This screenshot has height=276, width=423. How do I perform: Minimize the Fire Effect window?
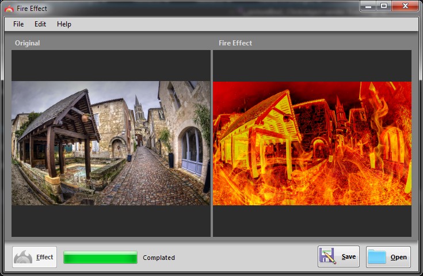pos(368,6)
